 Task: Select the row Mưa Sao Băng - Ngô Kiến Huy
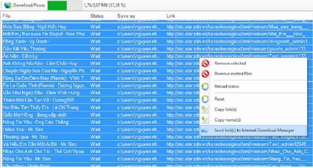click(x=35, y=26)
